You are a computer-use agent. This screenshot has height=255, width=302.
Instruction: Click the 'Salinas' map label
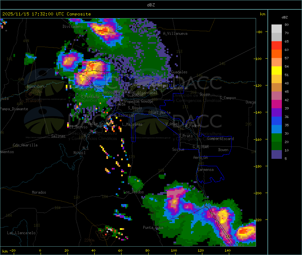58,136
